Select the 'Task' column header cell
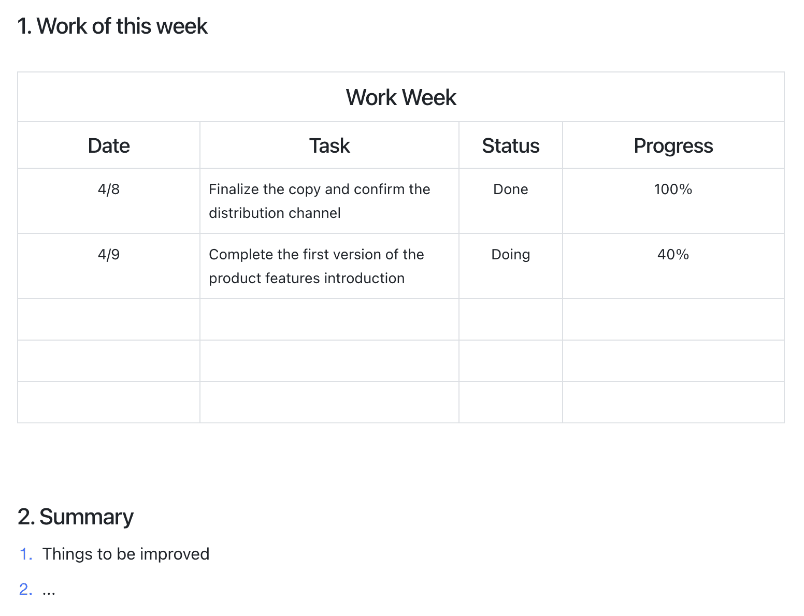Image resolution: width=804 pixels, height=616 pixels. pyautogui.click(x=329, y=146)
